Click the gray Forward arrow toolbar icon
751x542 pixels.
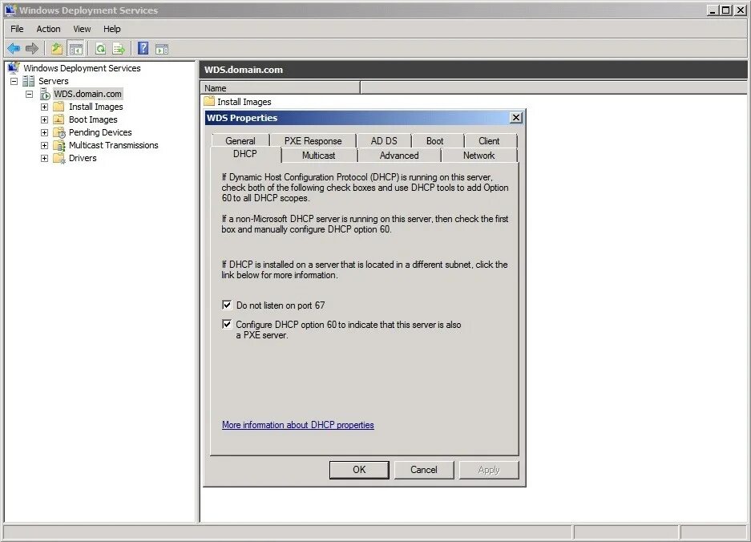pyautogui.click(x=32, y=48)
